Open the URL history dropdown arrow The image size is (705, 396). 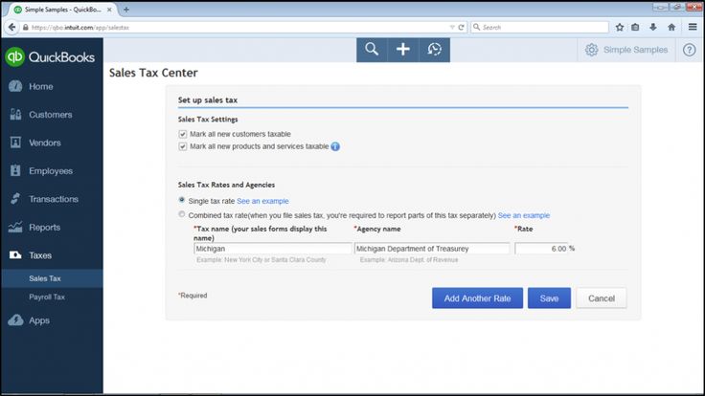pyautogui.click(x=452, y=28)
